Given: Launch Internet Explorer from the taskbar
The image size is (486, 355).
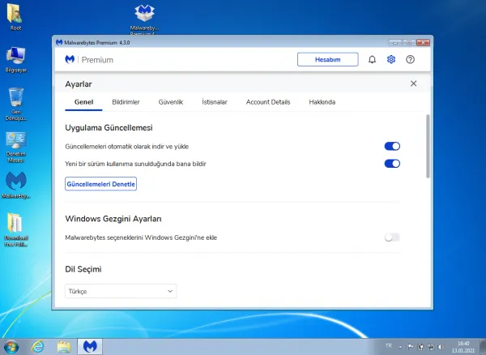Looking at the screenshot, I should (x=38, y=347).
